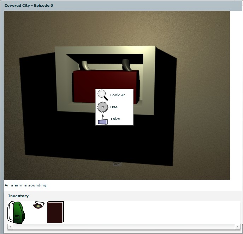Viewport: 243px width, 234px height.
Task: Click the 'An alarm is sounding.' message
Action: [26, 185]
